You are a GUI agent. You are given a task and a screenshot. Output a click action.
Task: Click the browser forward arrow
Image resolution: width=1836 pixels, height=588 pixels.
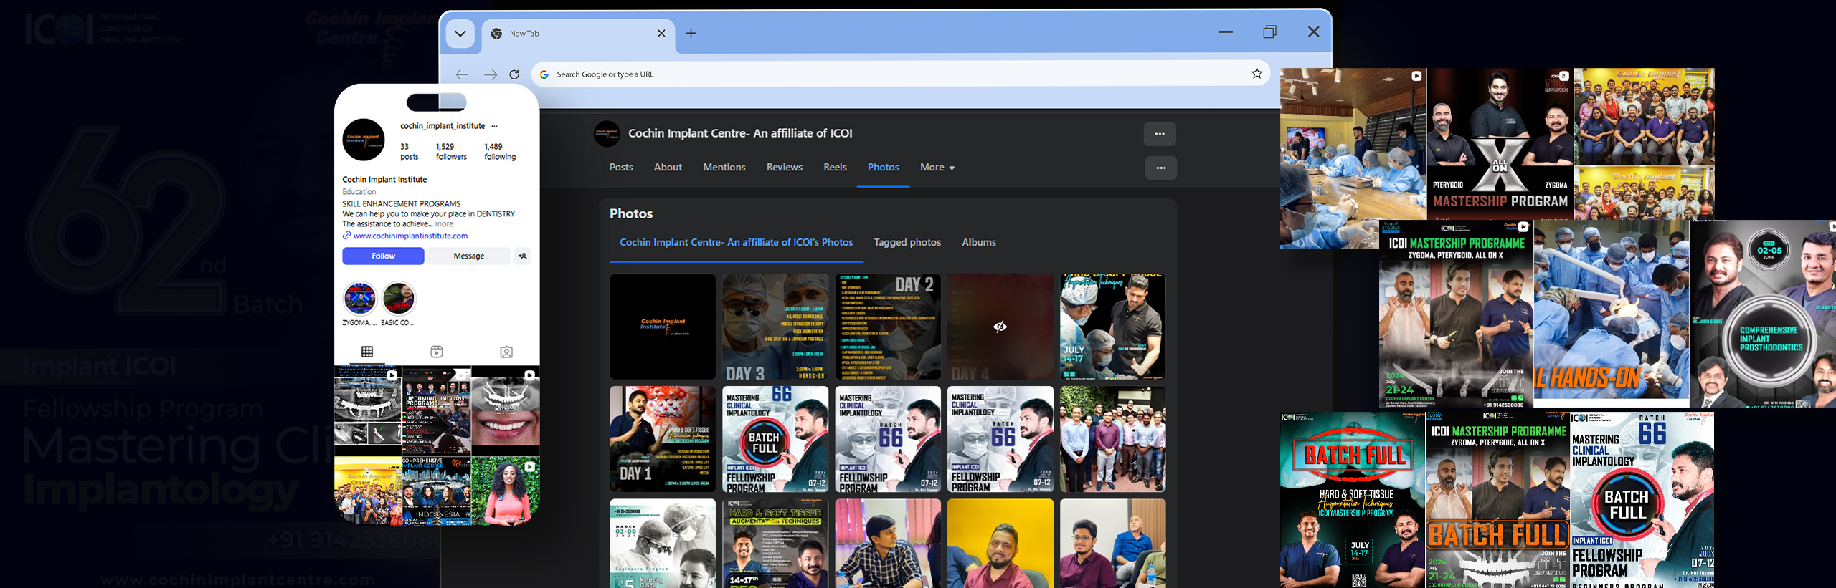(x=490, y=74)
